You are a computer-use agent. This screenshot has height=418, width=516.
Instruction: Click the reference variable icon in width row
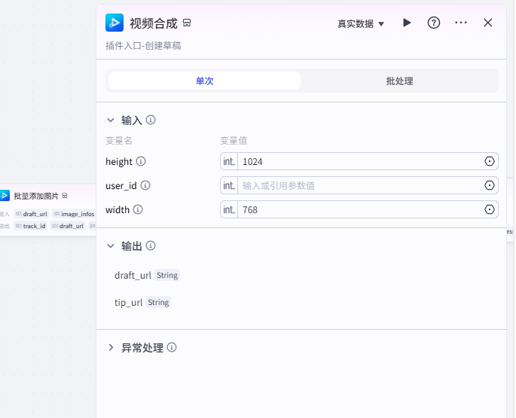(x=490, y=209)
